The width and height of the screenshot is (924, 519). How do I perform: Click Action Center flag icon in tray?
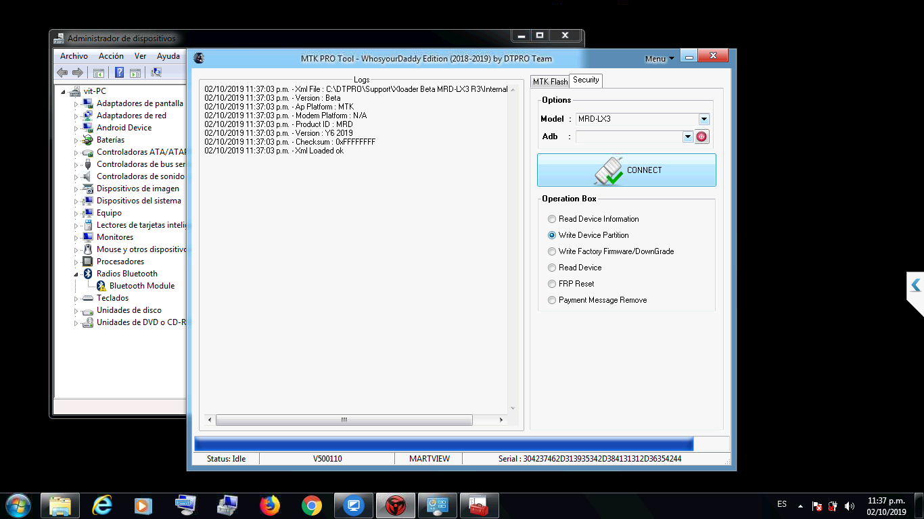(817, 506)
